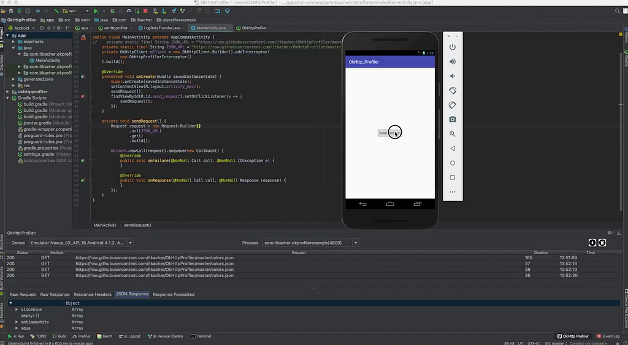
Task: Collapse the Gradle Scripts tree node
Action: pos(7,98)
